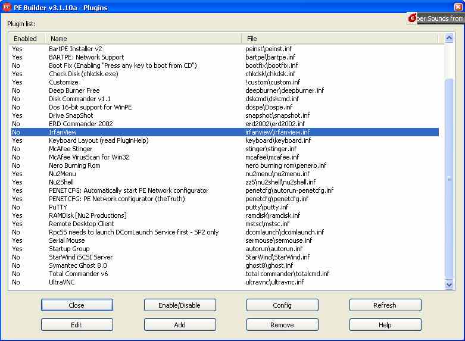Select Nero Burning Rom plugin

(225, 165)
